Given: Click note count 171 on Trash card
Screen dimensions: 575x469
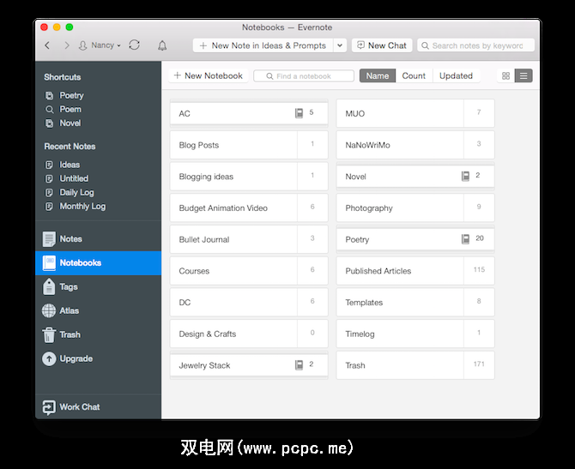Looking at the screenshot, I should pyautogui.click(x=479, y=364).
